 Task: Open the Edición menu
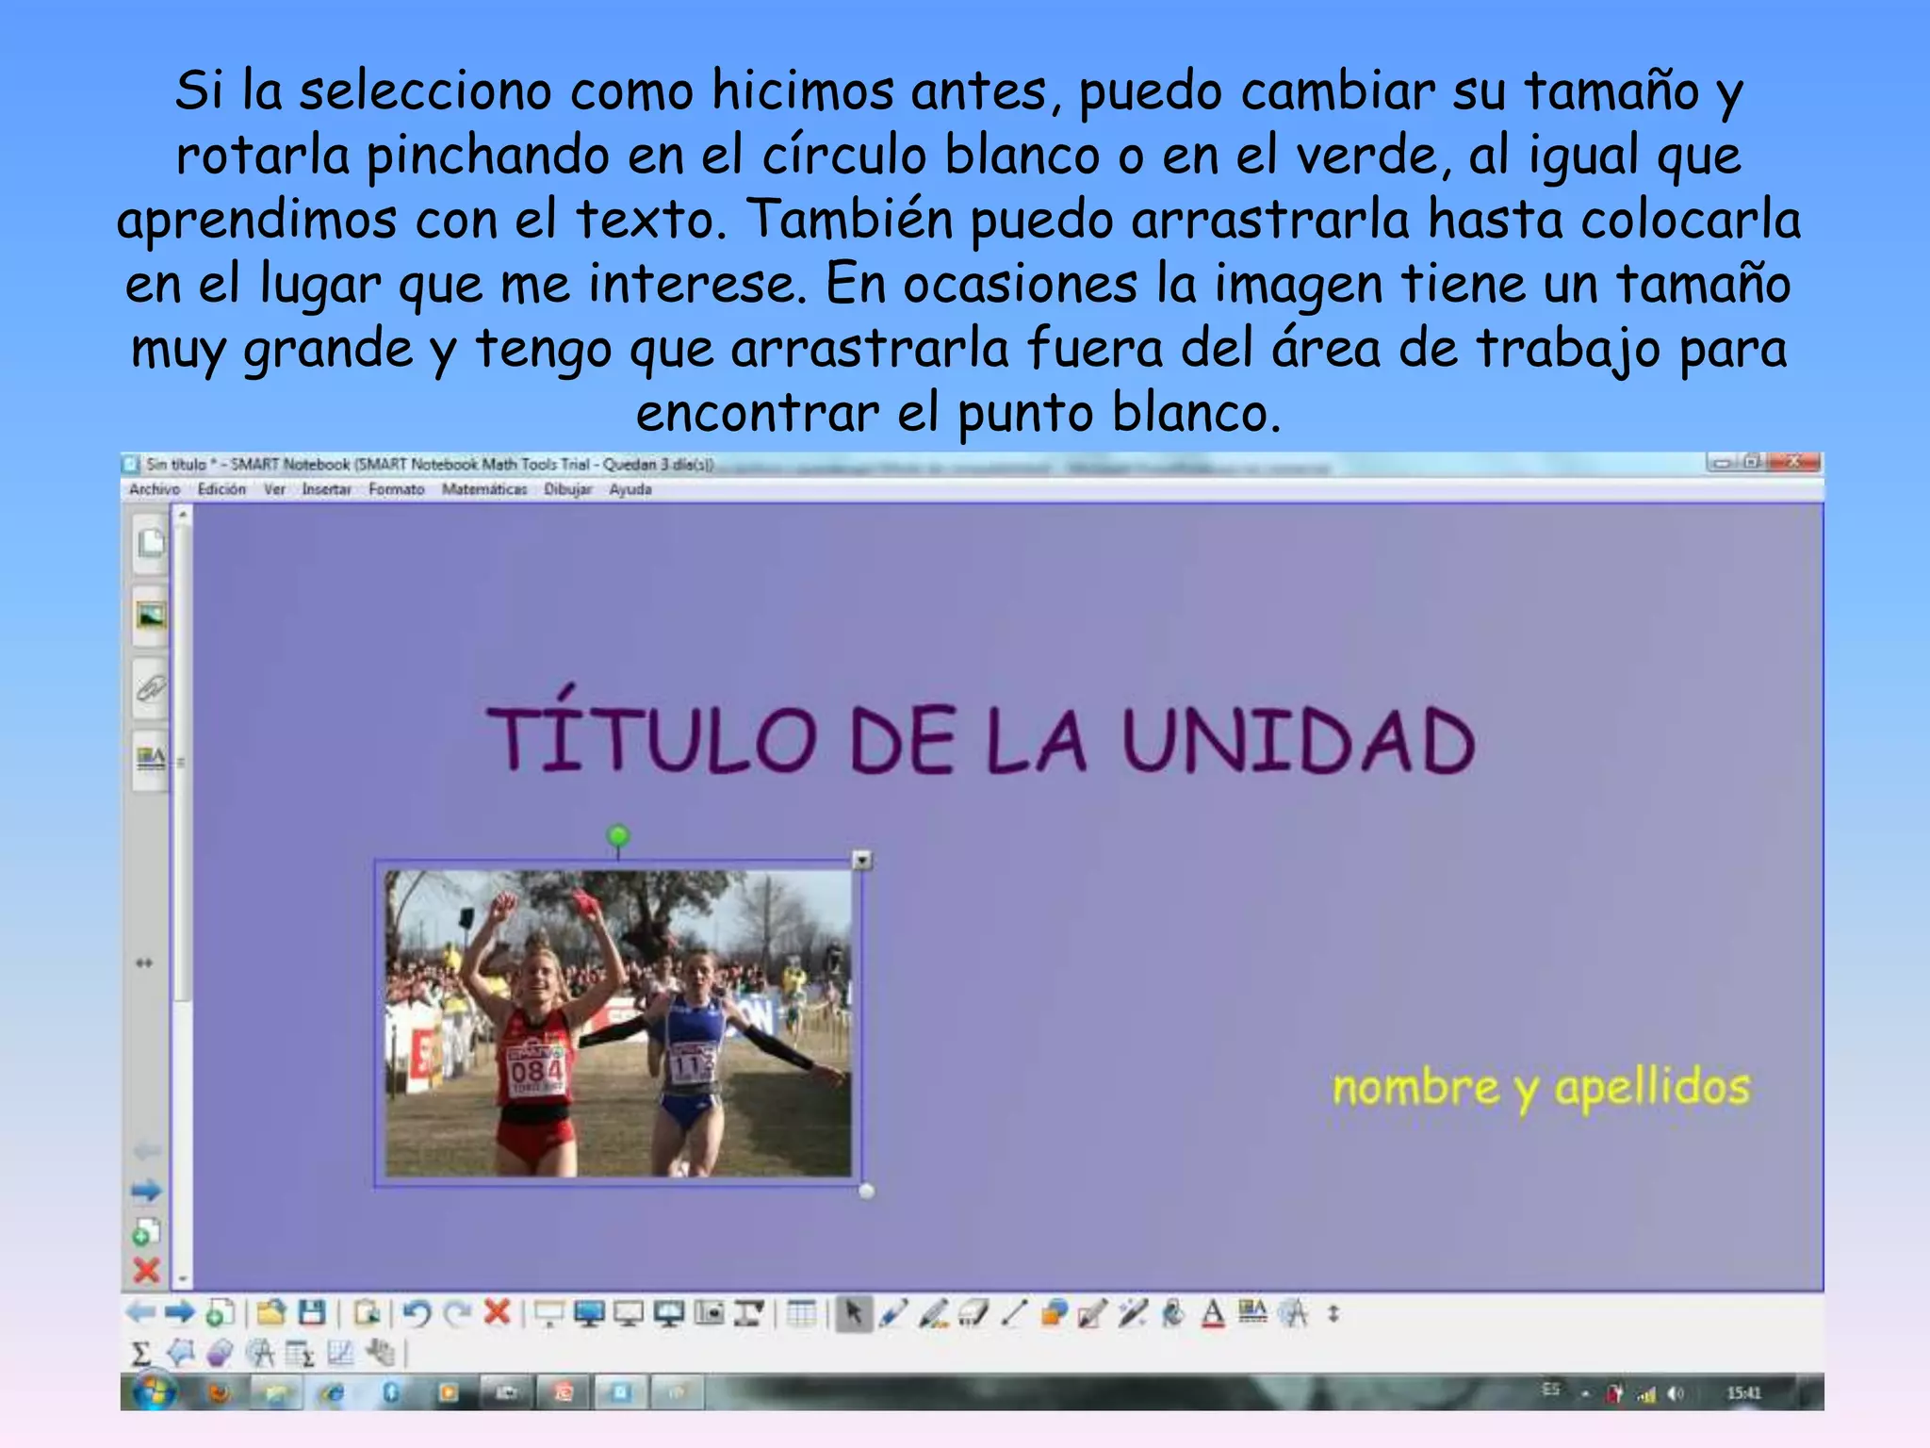pos(221,489)
